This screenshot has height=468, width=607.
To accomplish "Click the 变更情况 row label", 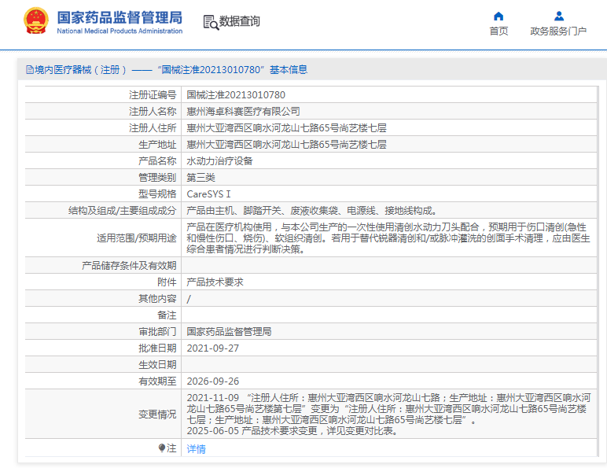I will point(157,415).
